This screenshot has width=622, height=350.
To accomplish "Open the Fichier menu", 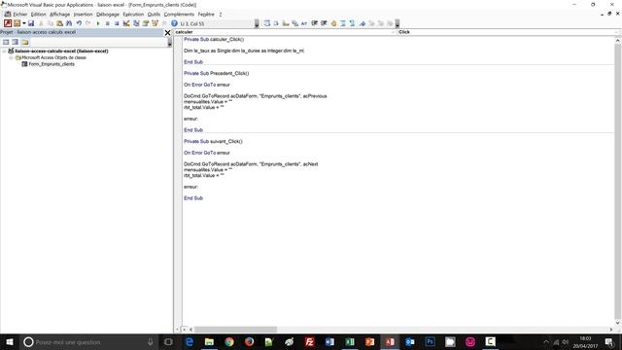I will pyautogui.click(x=19, y=15).
